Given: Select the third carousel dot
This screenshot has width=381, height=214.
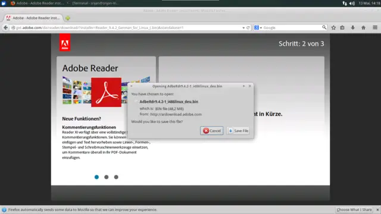Looking at the screenshot, I should (x=116, y=177).
